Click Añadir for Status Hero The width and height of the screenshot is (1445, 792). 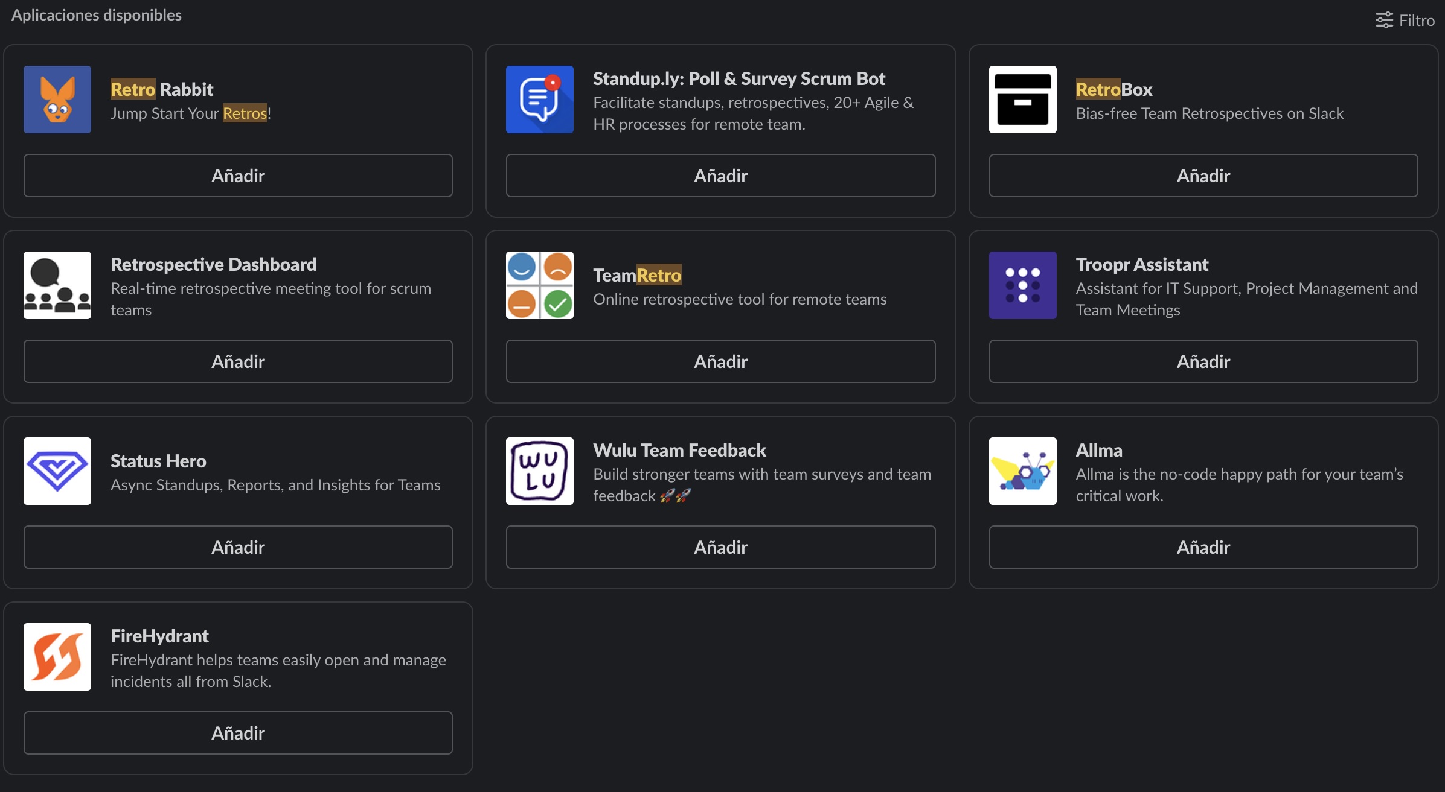pyautogui.click(x=238, y=547)
